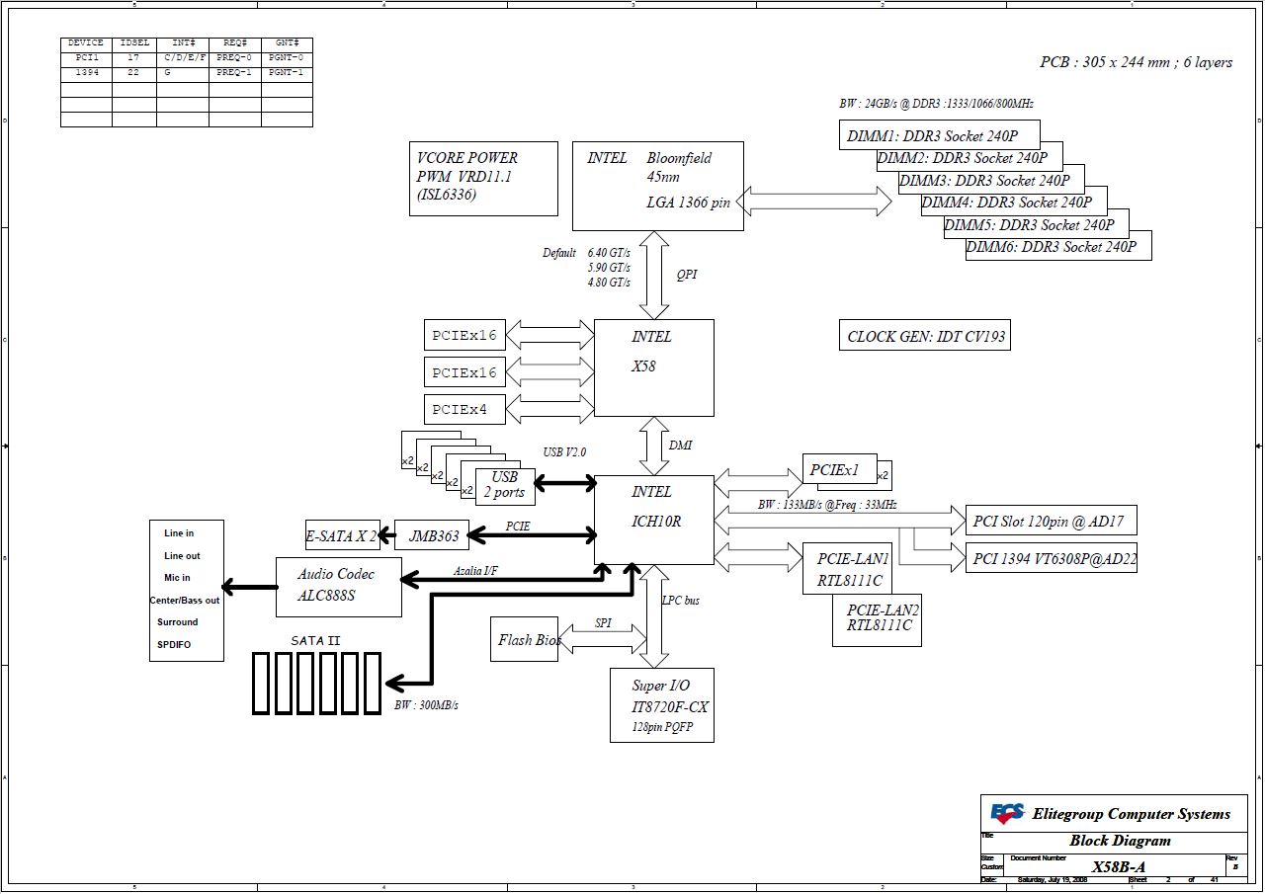Click the "PREQ-0" table cell

coord(235,57)
